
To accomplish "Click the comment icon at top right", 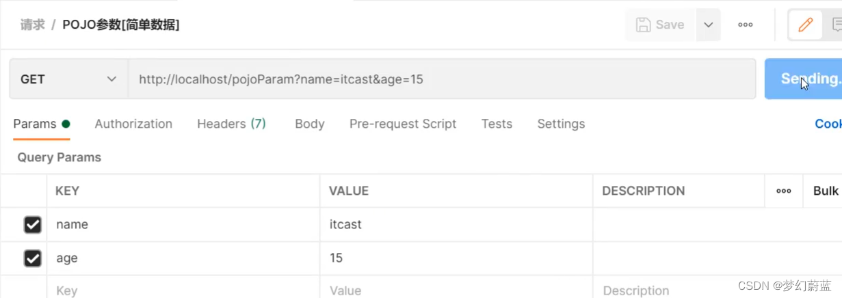I will point(836,25).
